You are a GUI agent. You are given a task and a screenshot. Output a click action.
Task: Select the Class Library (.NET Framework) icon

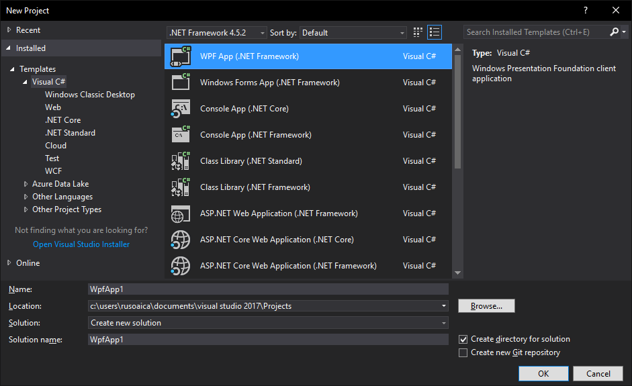click(181, 187)
